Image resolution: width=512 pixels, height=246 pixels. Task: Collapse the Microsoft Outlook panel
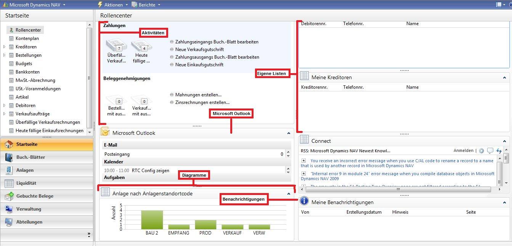[289, 133]
